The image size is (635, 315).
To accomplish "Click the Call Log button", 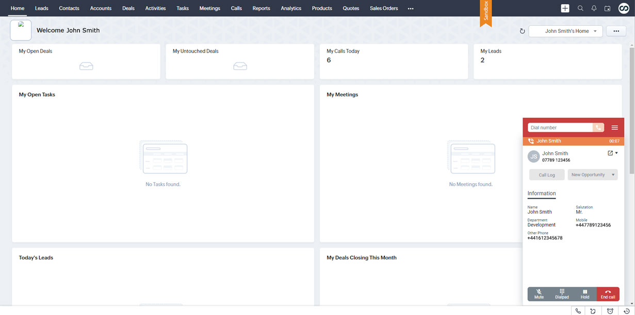I will pos(547,175).
